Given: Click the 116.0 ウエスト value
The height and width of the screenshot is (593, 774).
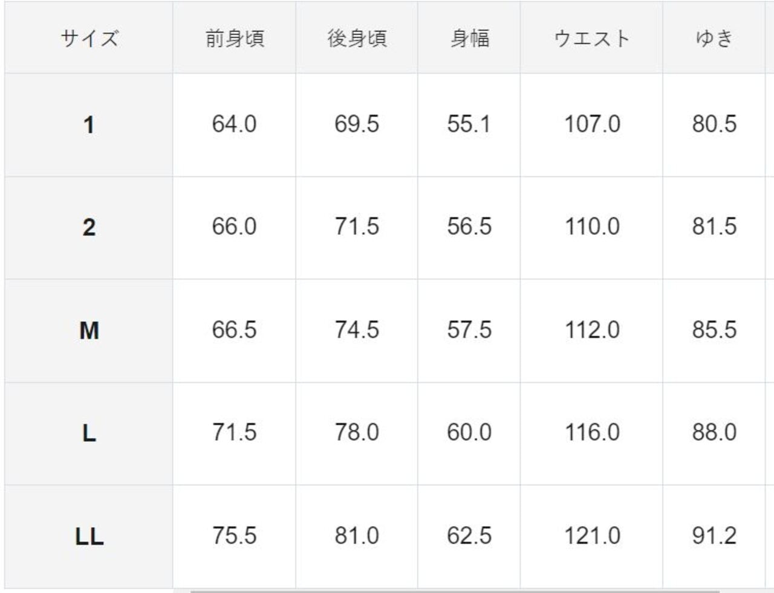Looking at the screenshot, I should (592, 432).
